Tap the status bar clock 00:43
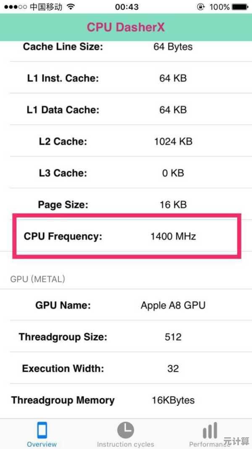 127,7
